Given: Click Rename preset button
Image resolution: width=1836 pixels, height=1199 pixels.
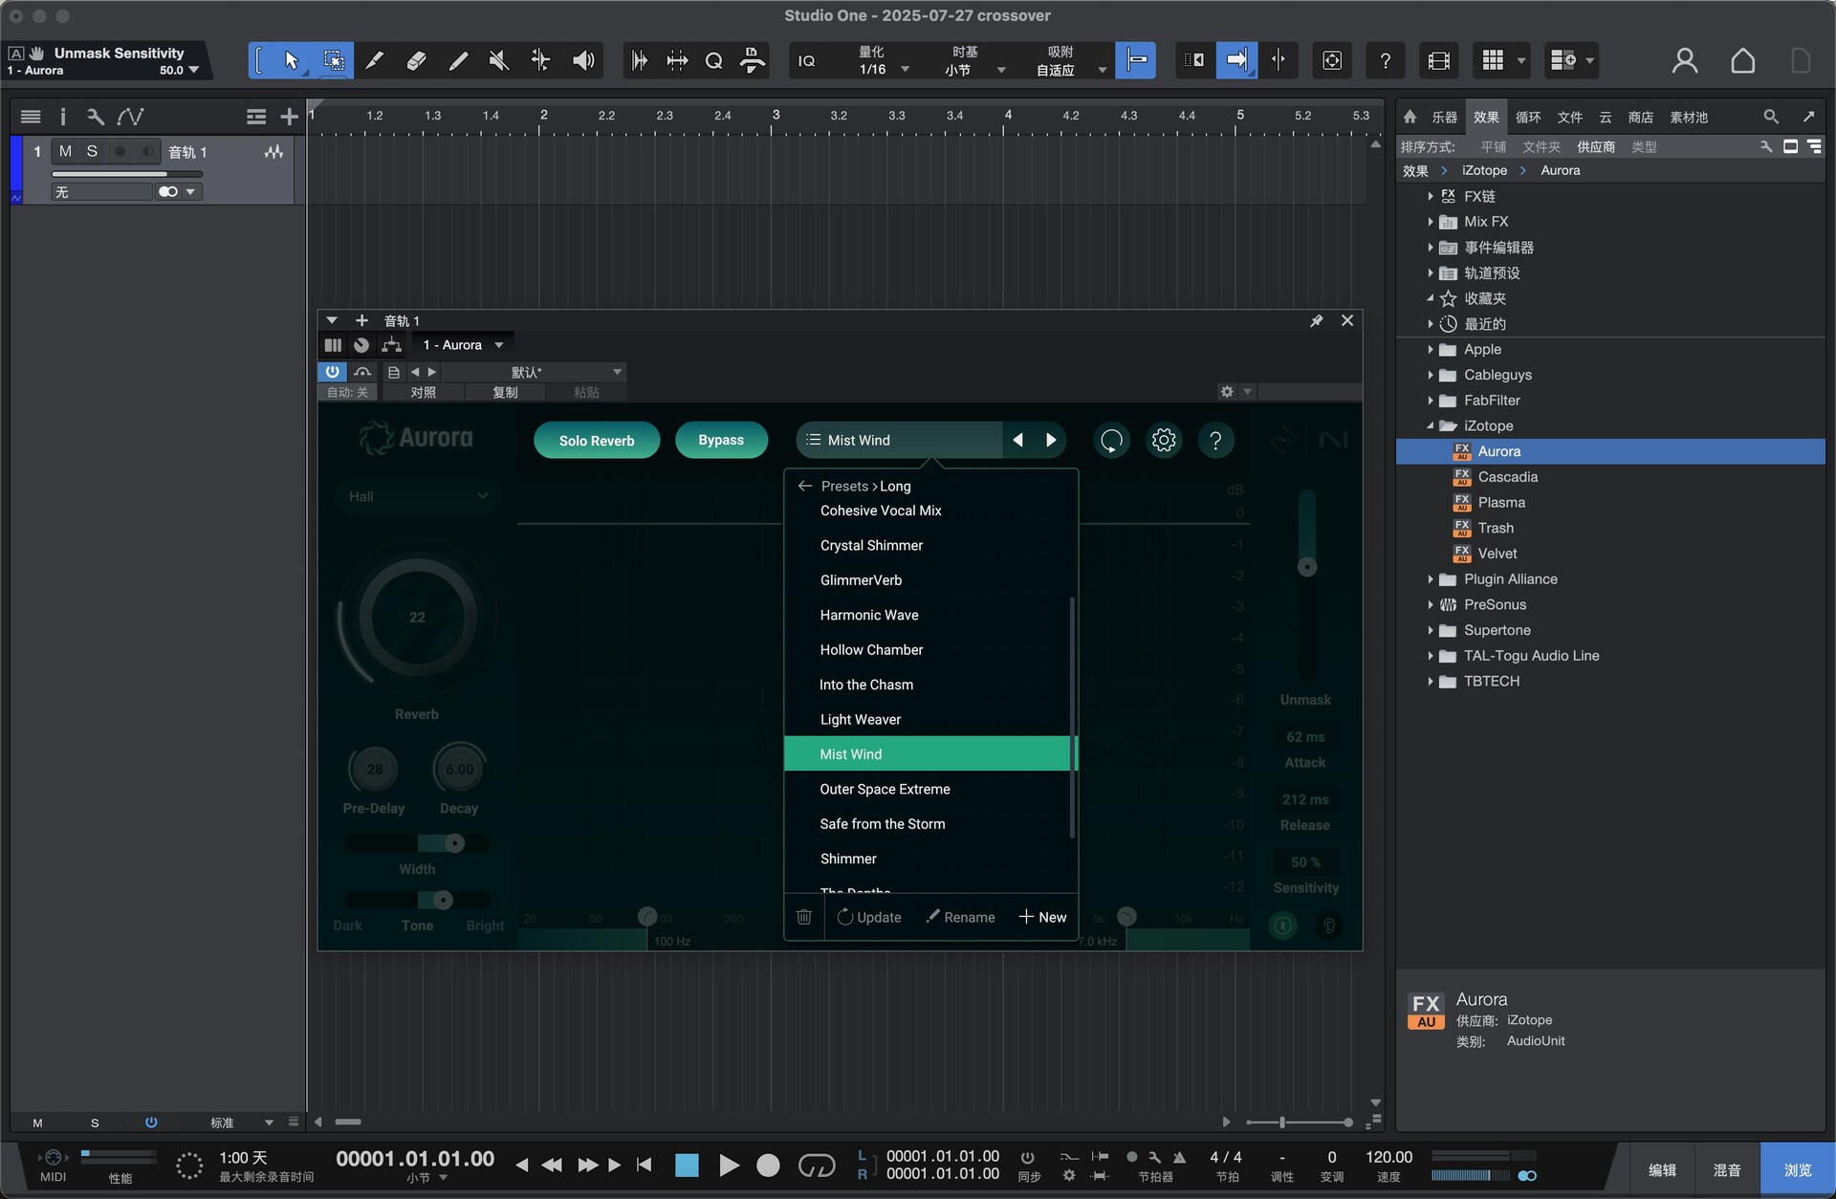Looking at the screenshot, I should click(x=960, y=917).
